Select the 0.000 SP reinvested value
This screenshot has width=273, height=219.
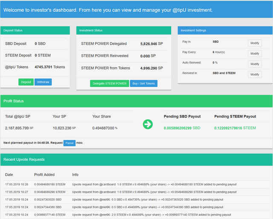pos(148,56)
